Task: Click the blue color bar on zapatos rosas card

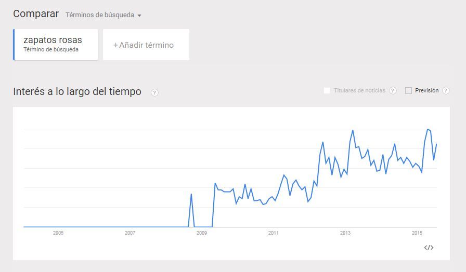Action: click(x=14, y=45)
